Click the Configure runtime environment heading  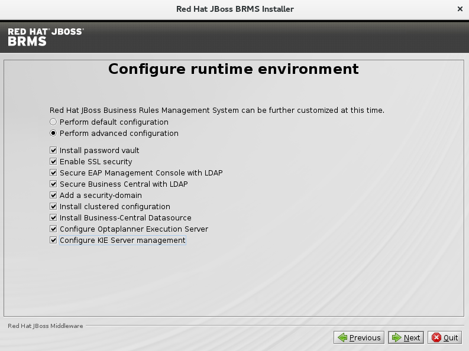[234, 69]
